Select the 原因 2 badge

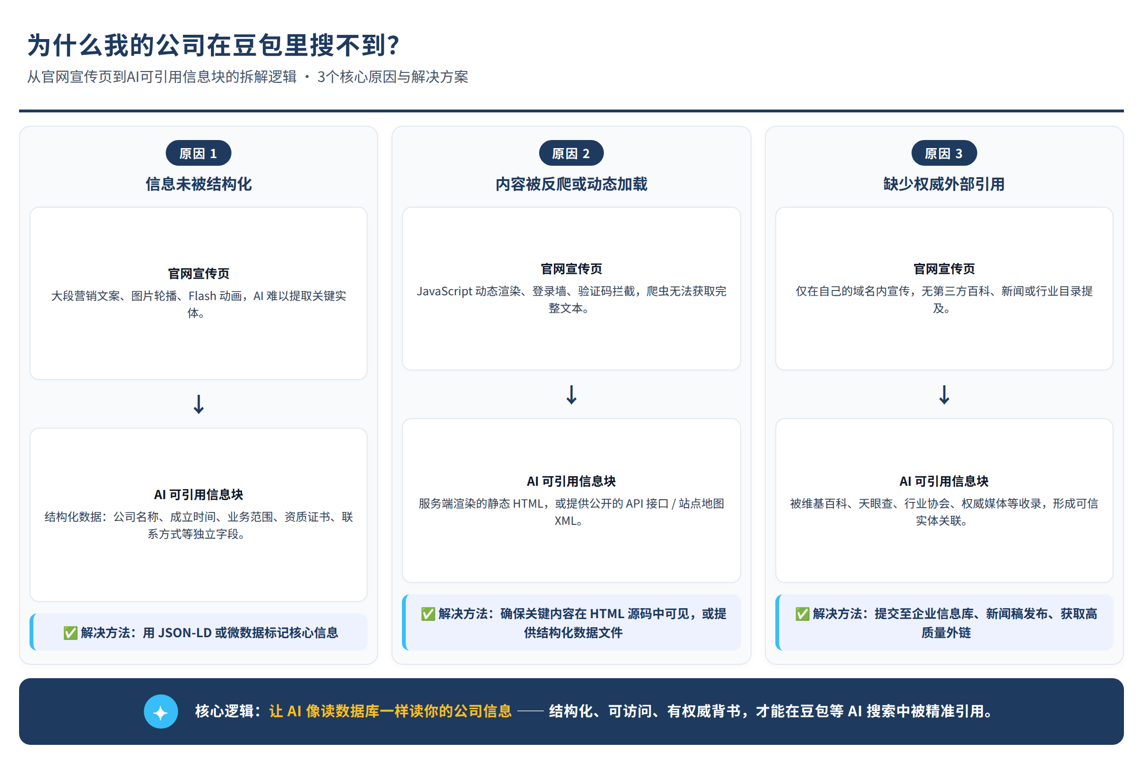[571, 153]
